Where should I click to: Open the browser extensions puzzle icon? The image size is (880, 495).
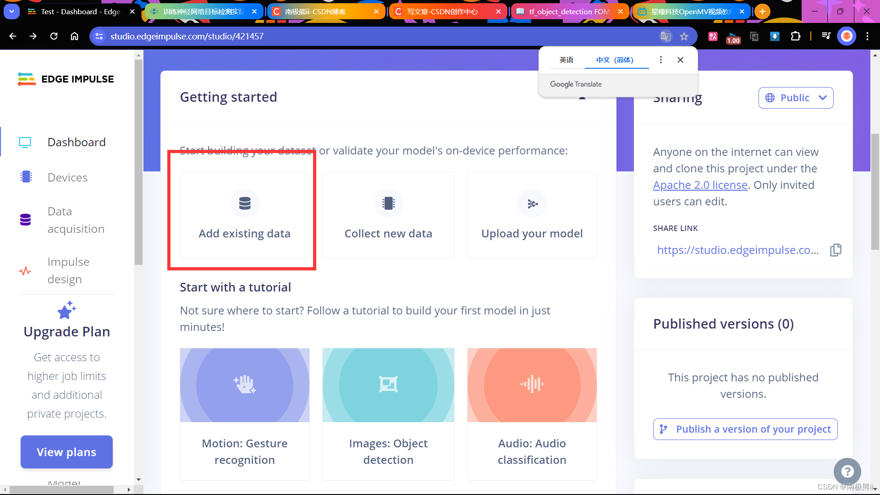click(x=796, y=36)
